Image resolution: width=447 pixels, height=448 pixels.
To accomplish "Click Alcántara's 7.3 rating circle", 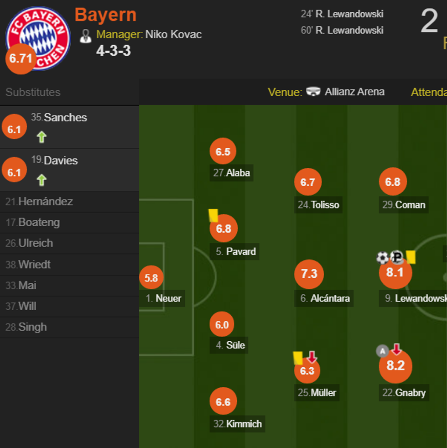I will tap(309, 274).
